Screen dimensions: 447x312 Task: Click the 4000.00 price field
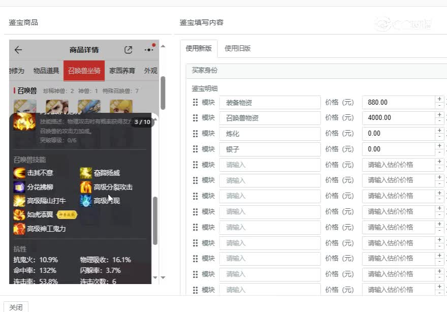(399, 118)
